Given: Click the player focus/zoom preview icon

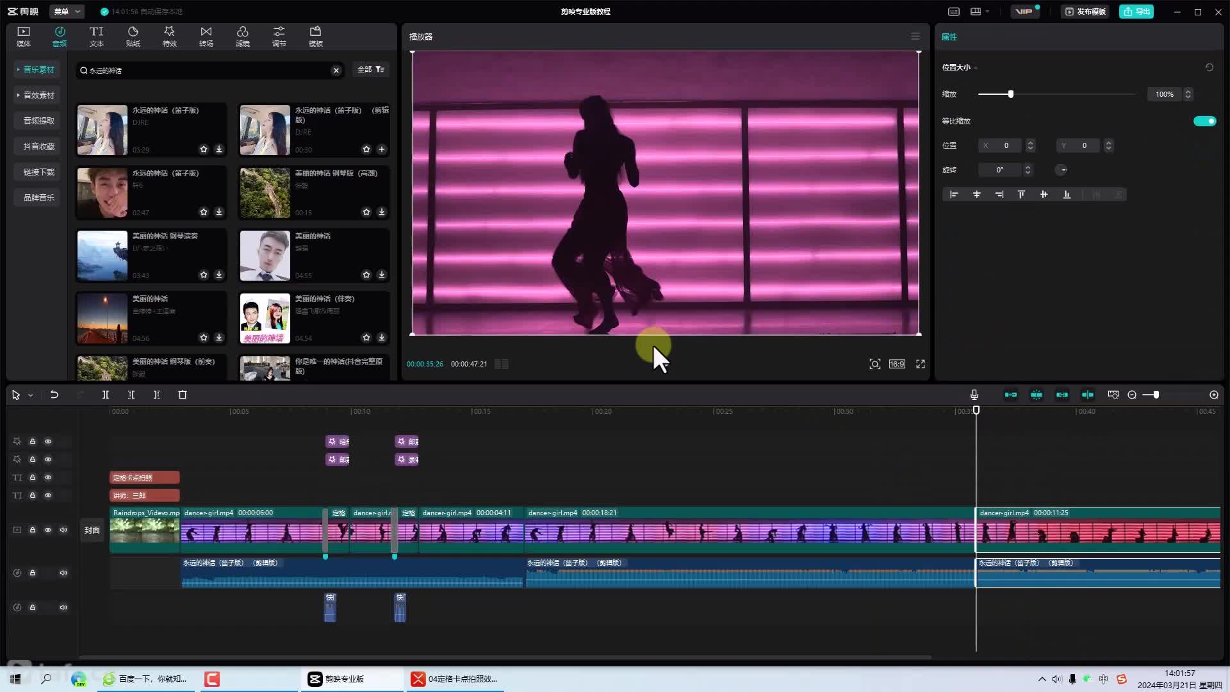Looking at the screenshot, I should pyautogui.click(x=874, y=364).
